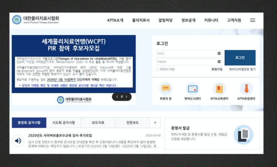Click the plus icon beside the notice tabs
277x167 pixels.
[x=155, y=123]
